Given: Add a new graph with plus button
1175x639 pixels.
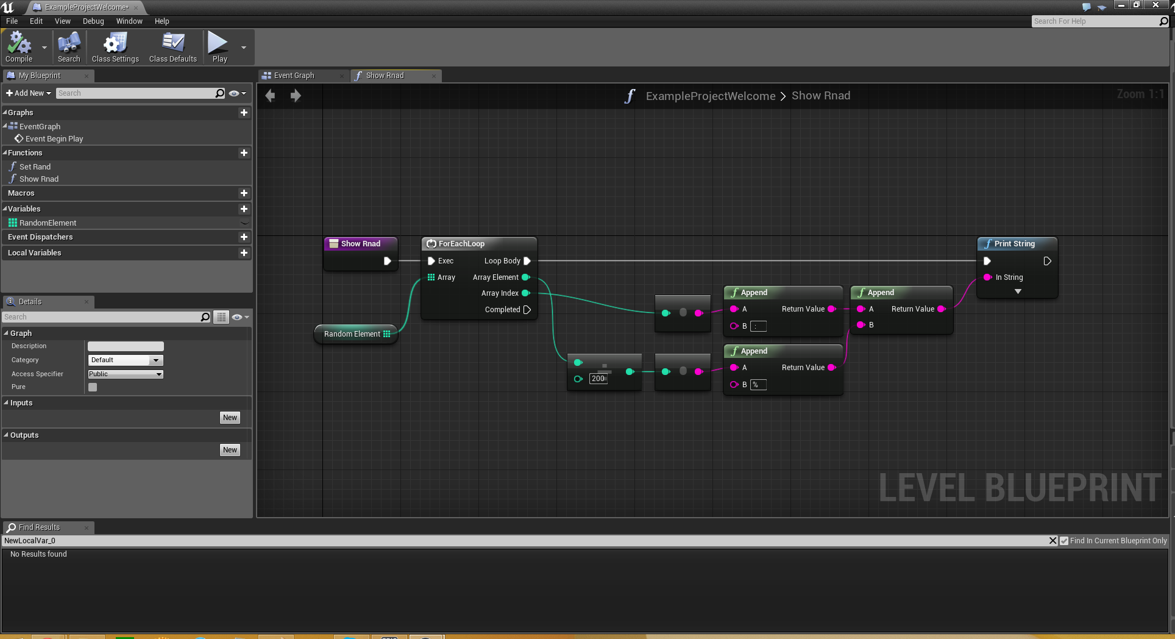Looking at the screenshot, I should coord(244,113).
